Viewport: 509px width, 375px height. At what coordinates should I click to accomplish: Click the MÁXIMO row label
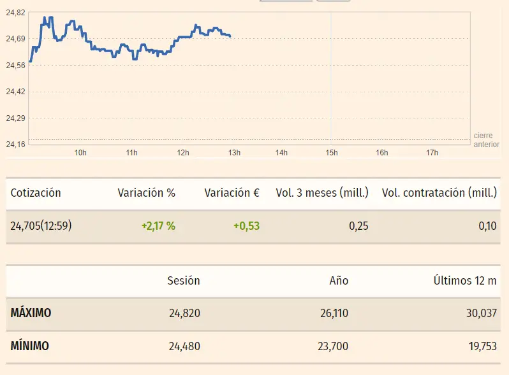pyautogui.click(x=31, y=313)
